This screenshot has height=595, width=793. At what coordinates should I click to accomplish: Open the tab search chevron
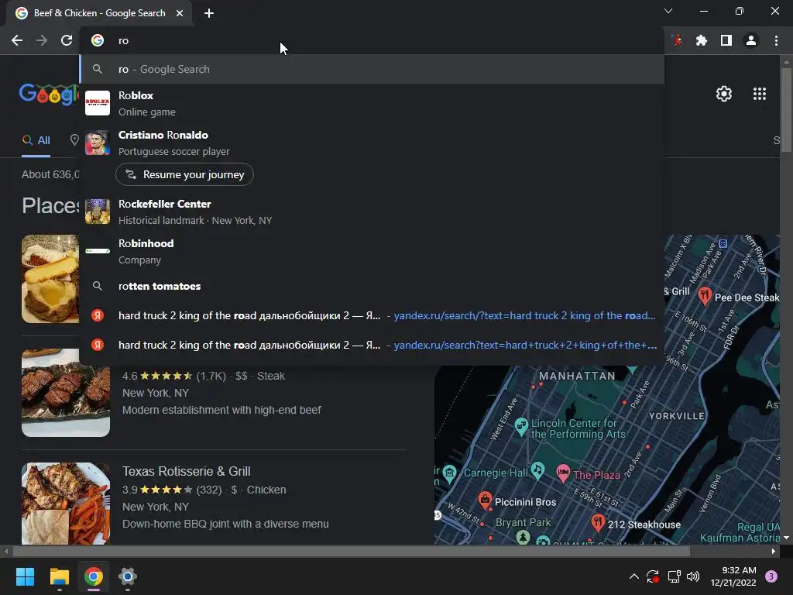(668, 11)
